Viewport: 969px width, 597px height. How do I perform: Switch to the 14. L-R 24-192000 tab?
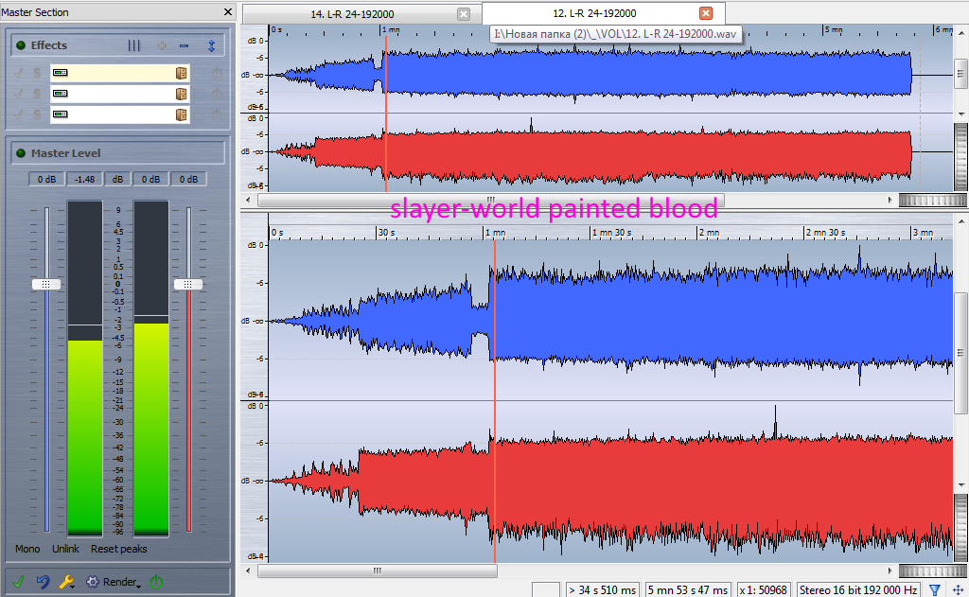[x=352, y=14]
